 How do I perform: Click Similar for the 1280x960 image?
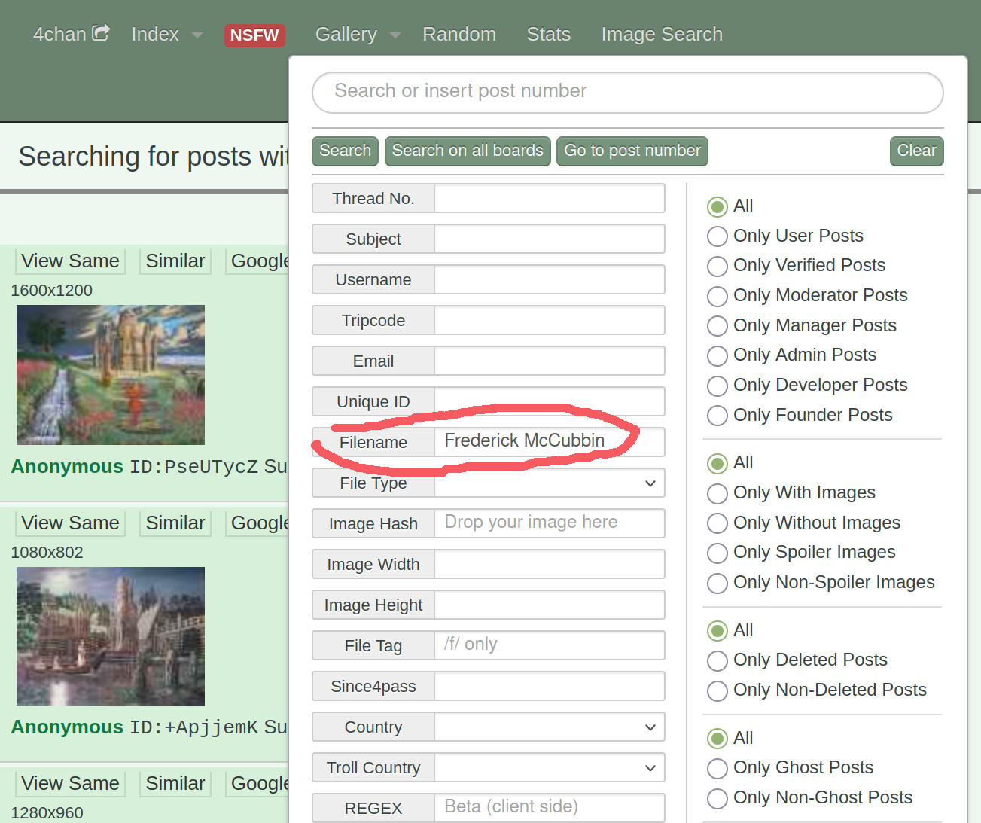click(x=175, y=783)
